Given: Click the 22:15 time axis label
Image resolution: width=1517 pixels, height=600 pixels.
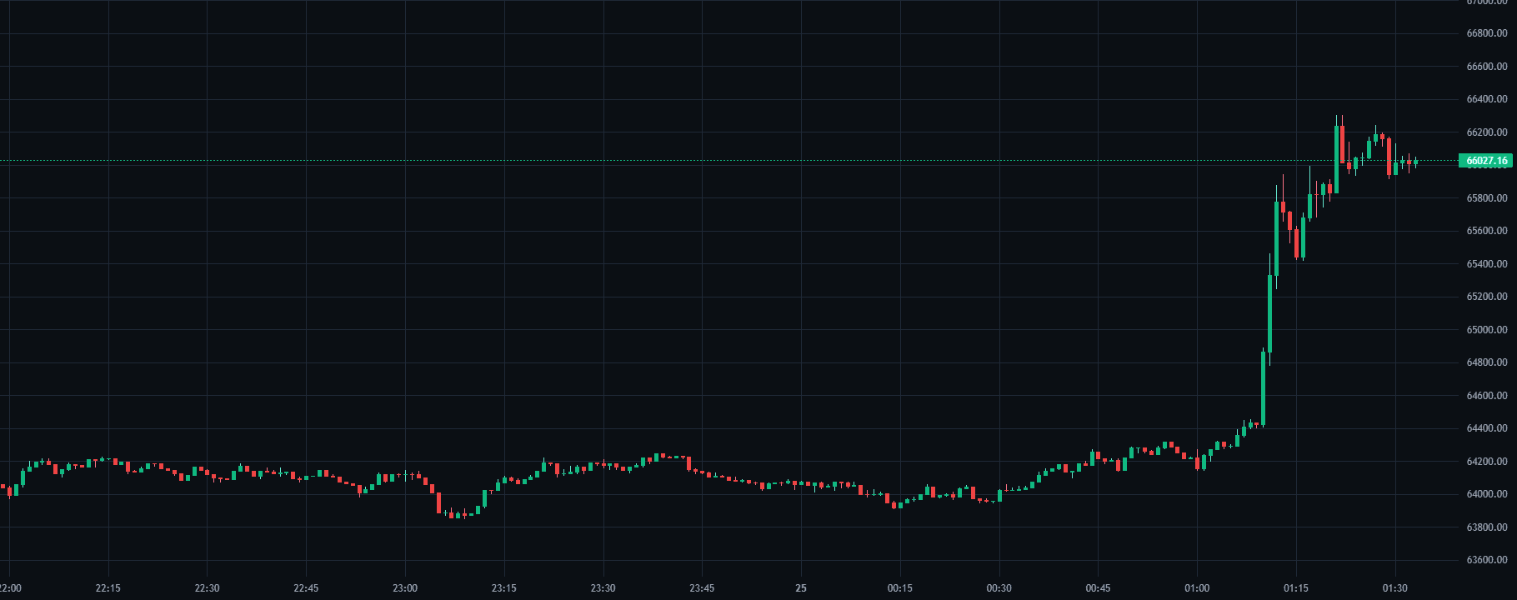Looking at the screenshot, I should (108, 588).
